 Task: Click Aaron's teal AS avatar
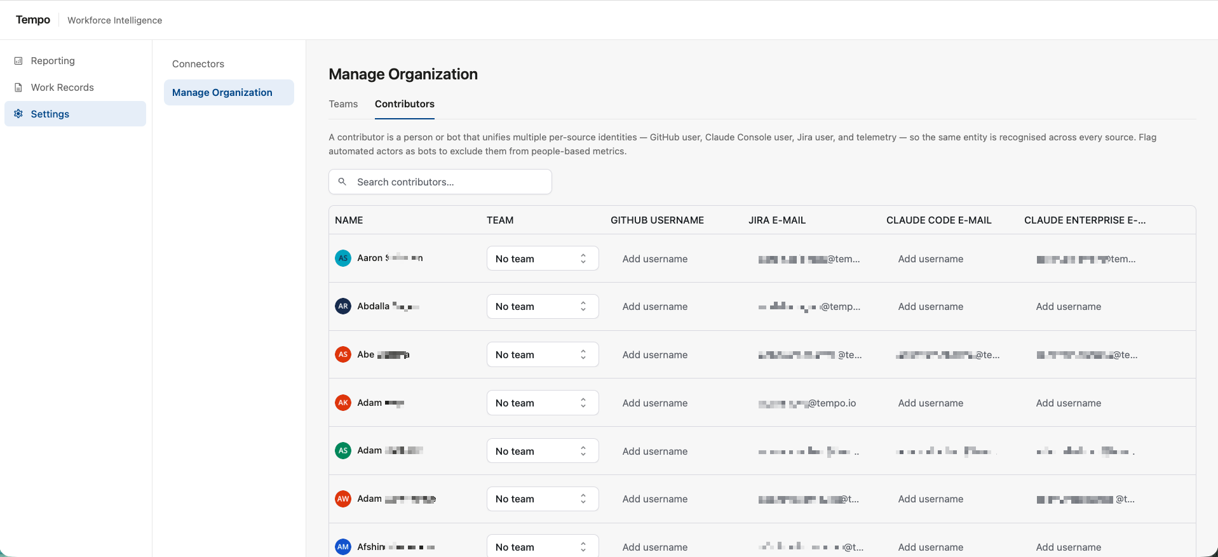coord(343,258)
